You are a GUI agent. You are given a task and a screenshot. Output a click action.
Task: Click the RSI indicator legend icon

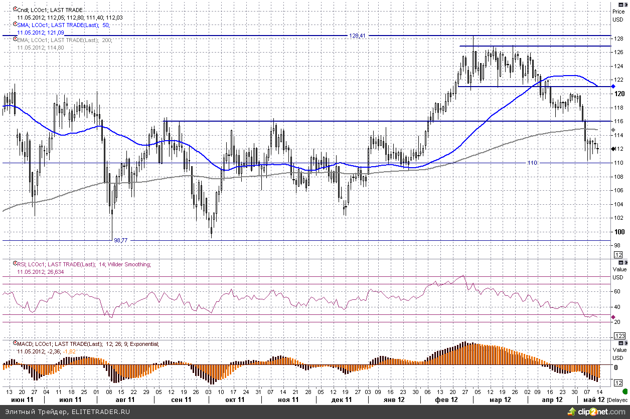15,264
